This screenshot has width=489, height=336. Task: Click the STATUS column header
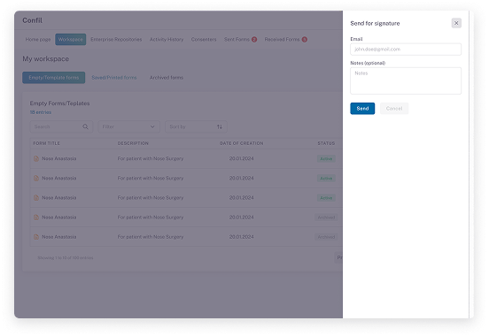[x=326, y=143]
